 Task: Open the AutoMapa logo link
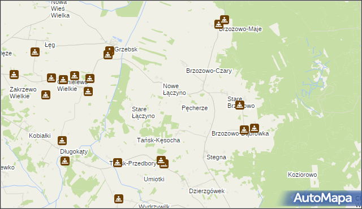click(x=323, y=198)
